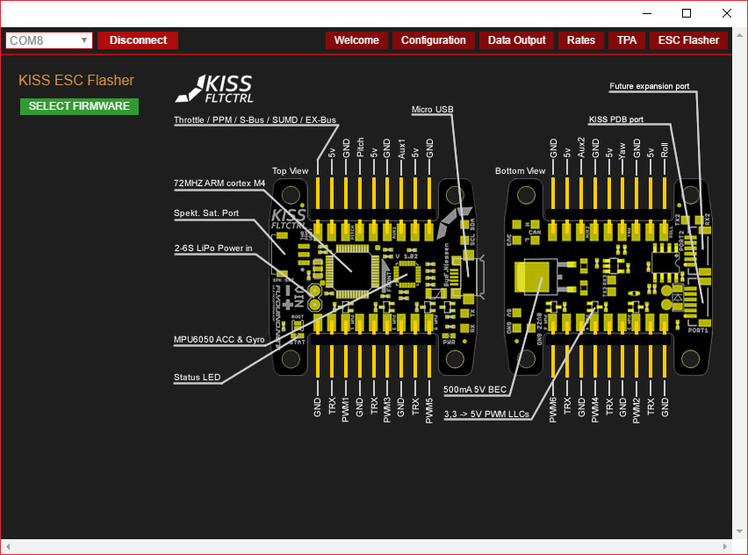Image resolution: width=748 pixels, height=555 pixels.
Task: Click the KISS ESC Flasher heading
Action: [76, 81]
